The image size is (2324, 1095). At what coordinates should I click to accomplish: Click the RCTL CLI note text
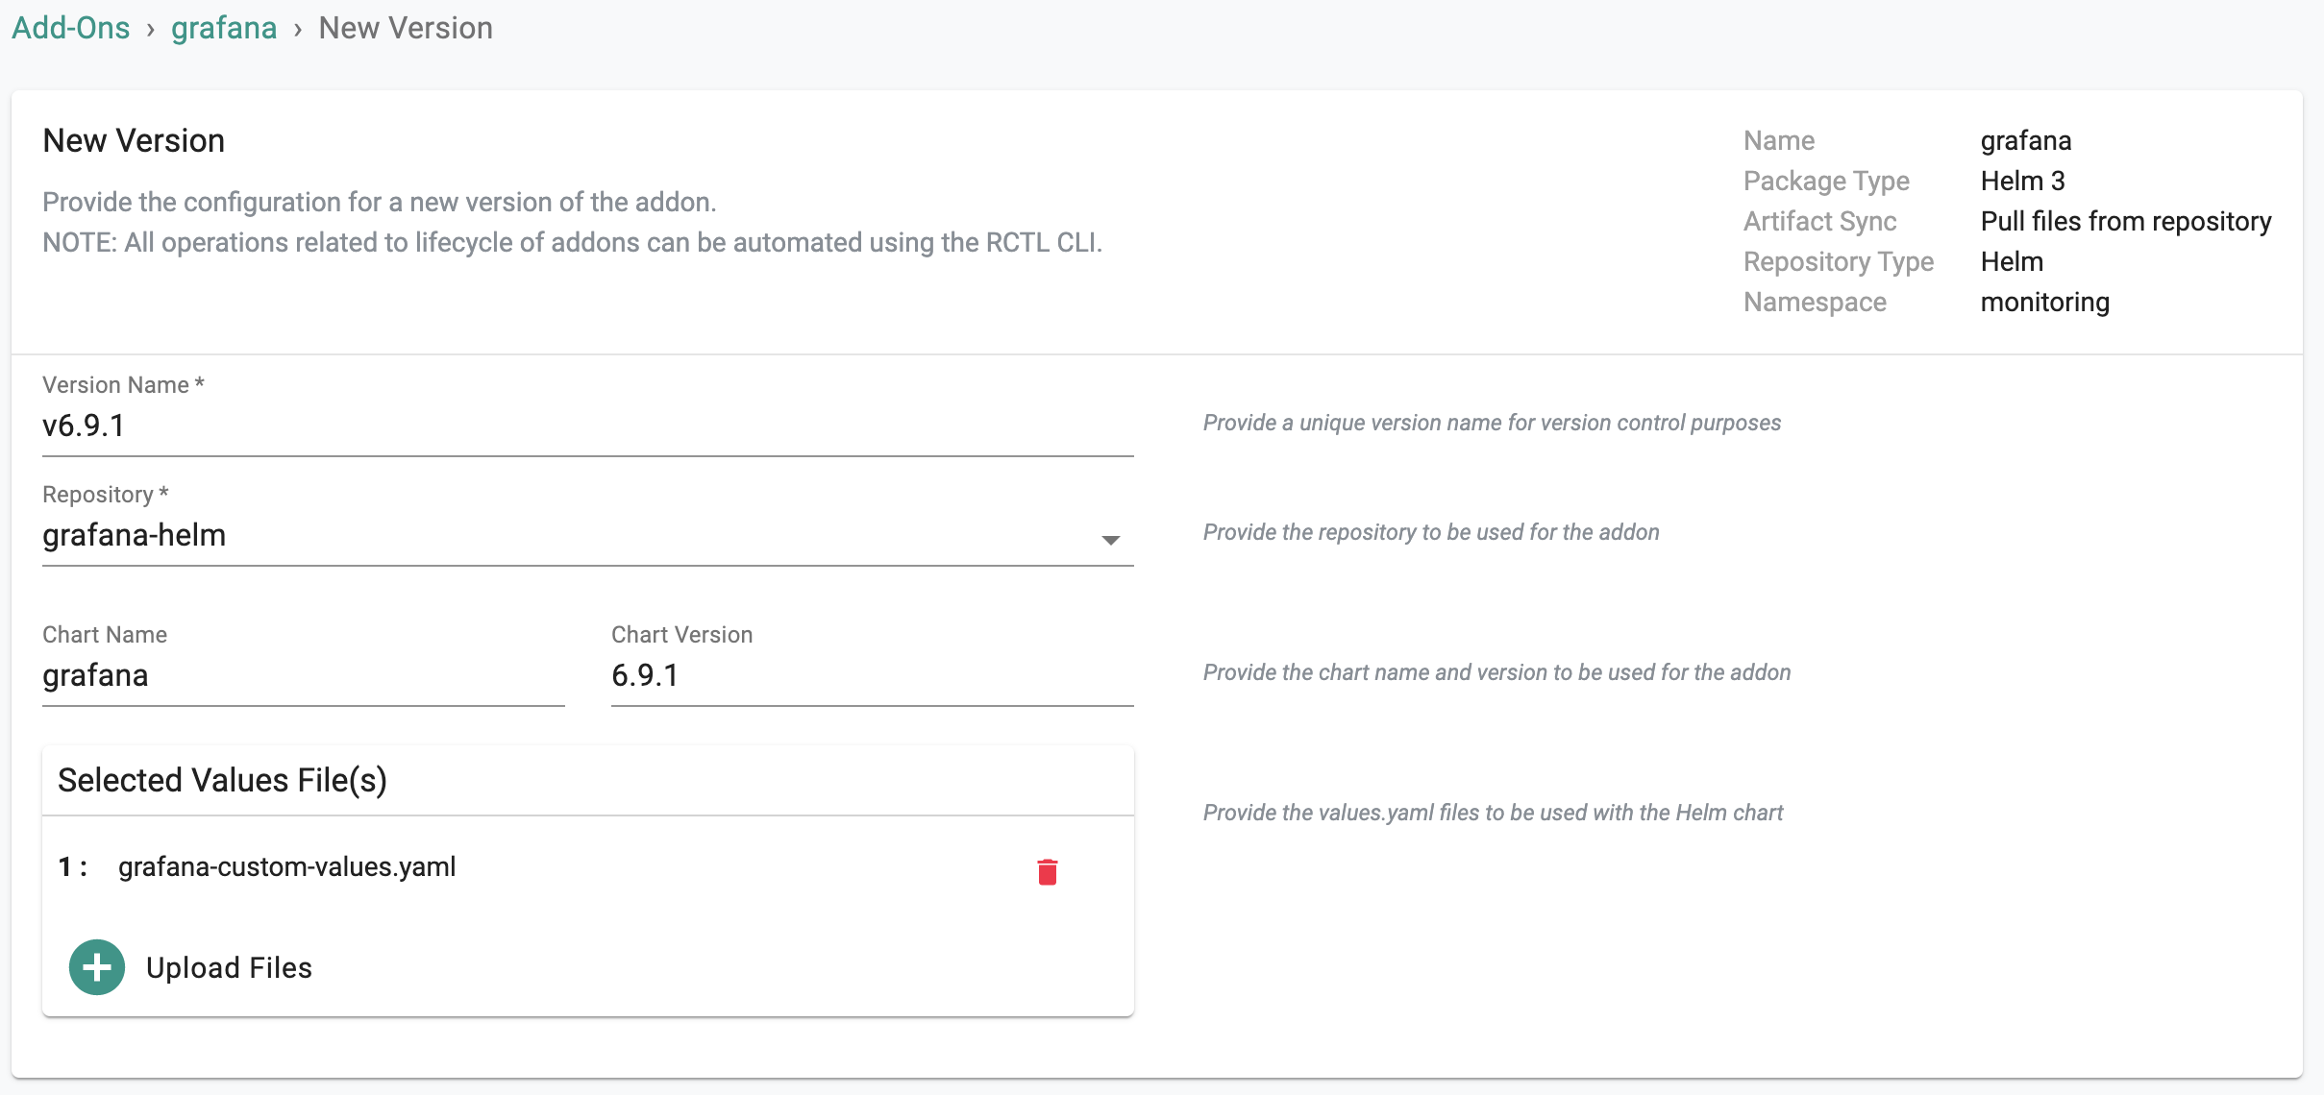(572, 243)
